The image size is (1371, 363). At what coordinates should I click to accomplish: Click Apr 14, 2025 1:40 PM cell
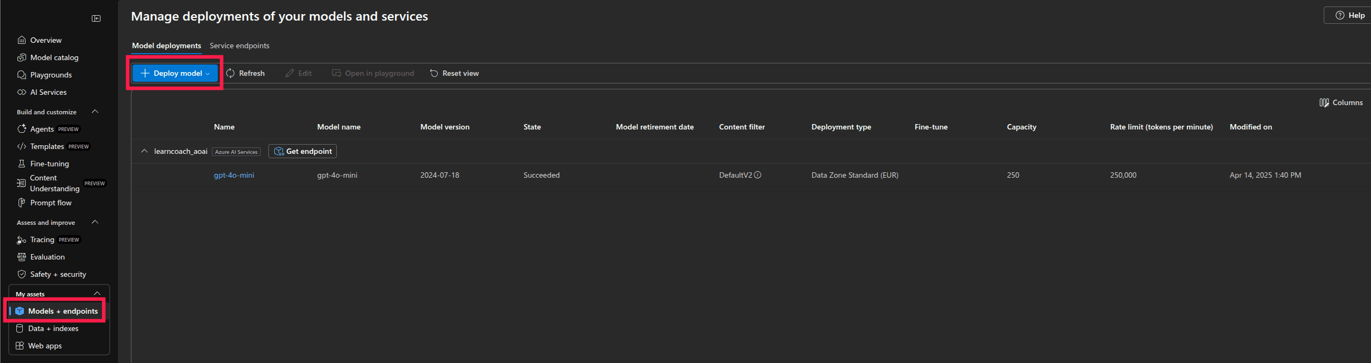coord(1266,175)
